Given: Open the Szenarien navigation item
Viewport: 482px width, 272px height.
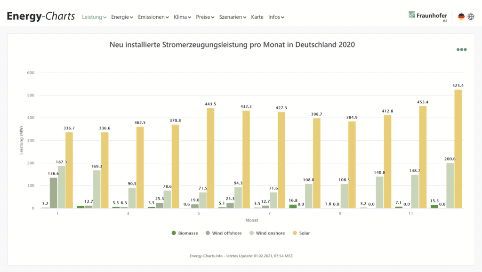Looking at the screenshot, I should 233,17.
